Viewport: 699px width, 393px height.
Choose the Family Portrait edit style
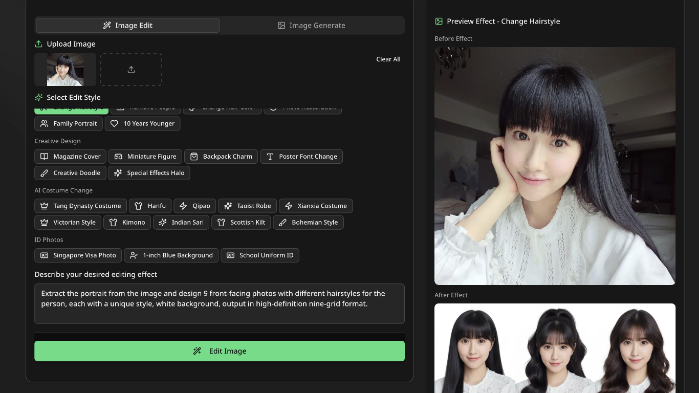point(69,124)
